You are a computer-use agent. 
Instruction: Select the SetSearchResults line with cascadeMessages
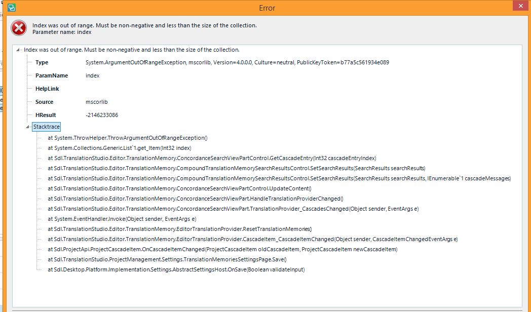tap(279, 179)
